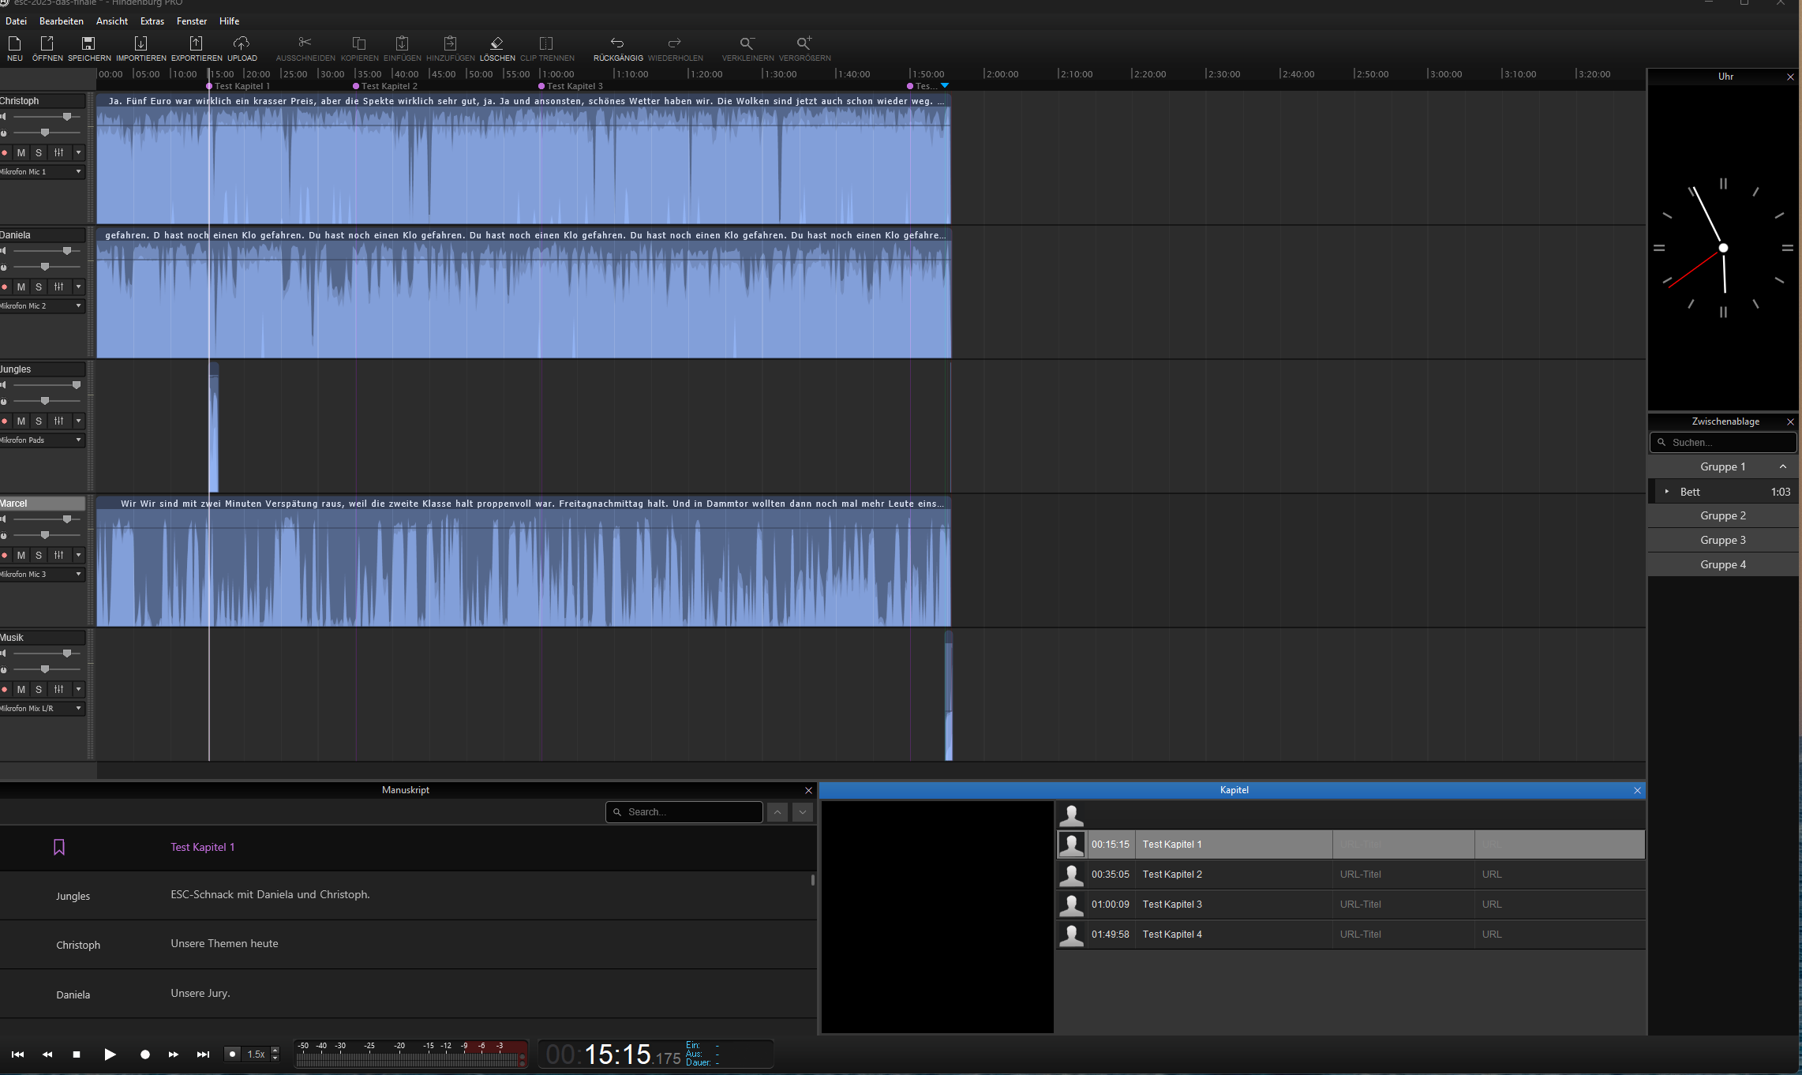Click the LÖSCHEN eraser icon
The image size is (1802, 1075).
pyautogui.click(x=496, y=43)
